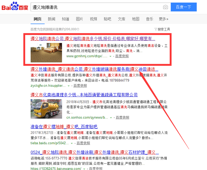Expand the 更多» menu
This screenshot has width=207, height=170.
(x=163, y=19)
